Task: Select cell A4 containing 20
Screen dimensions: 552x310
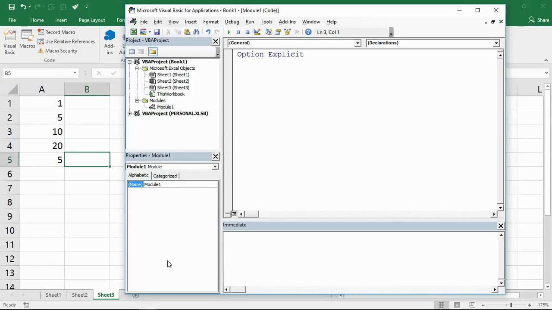Action: click(x=42, y=146)
